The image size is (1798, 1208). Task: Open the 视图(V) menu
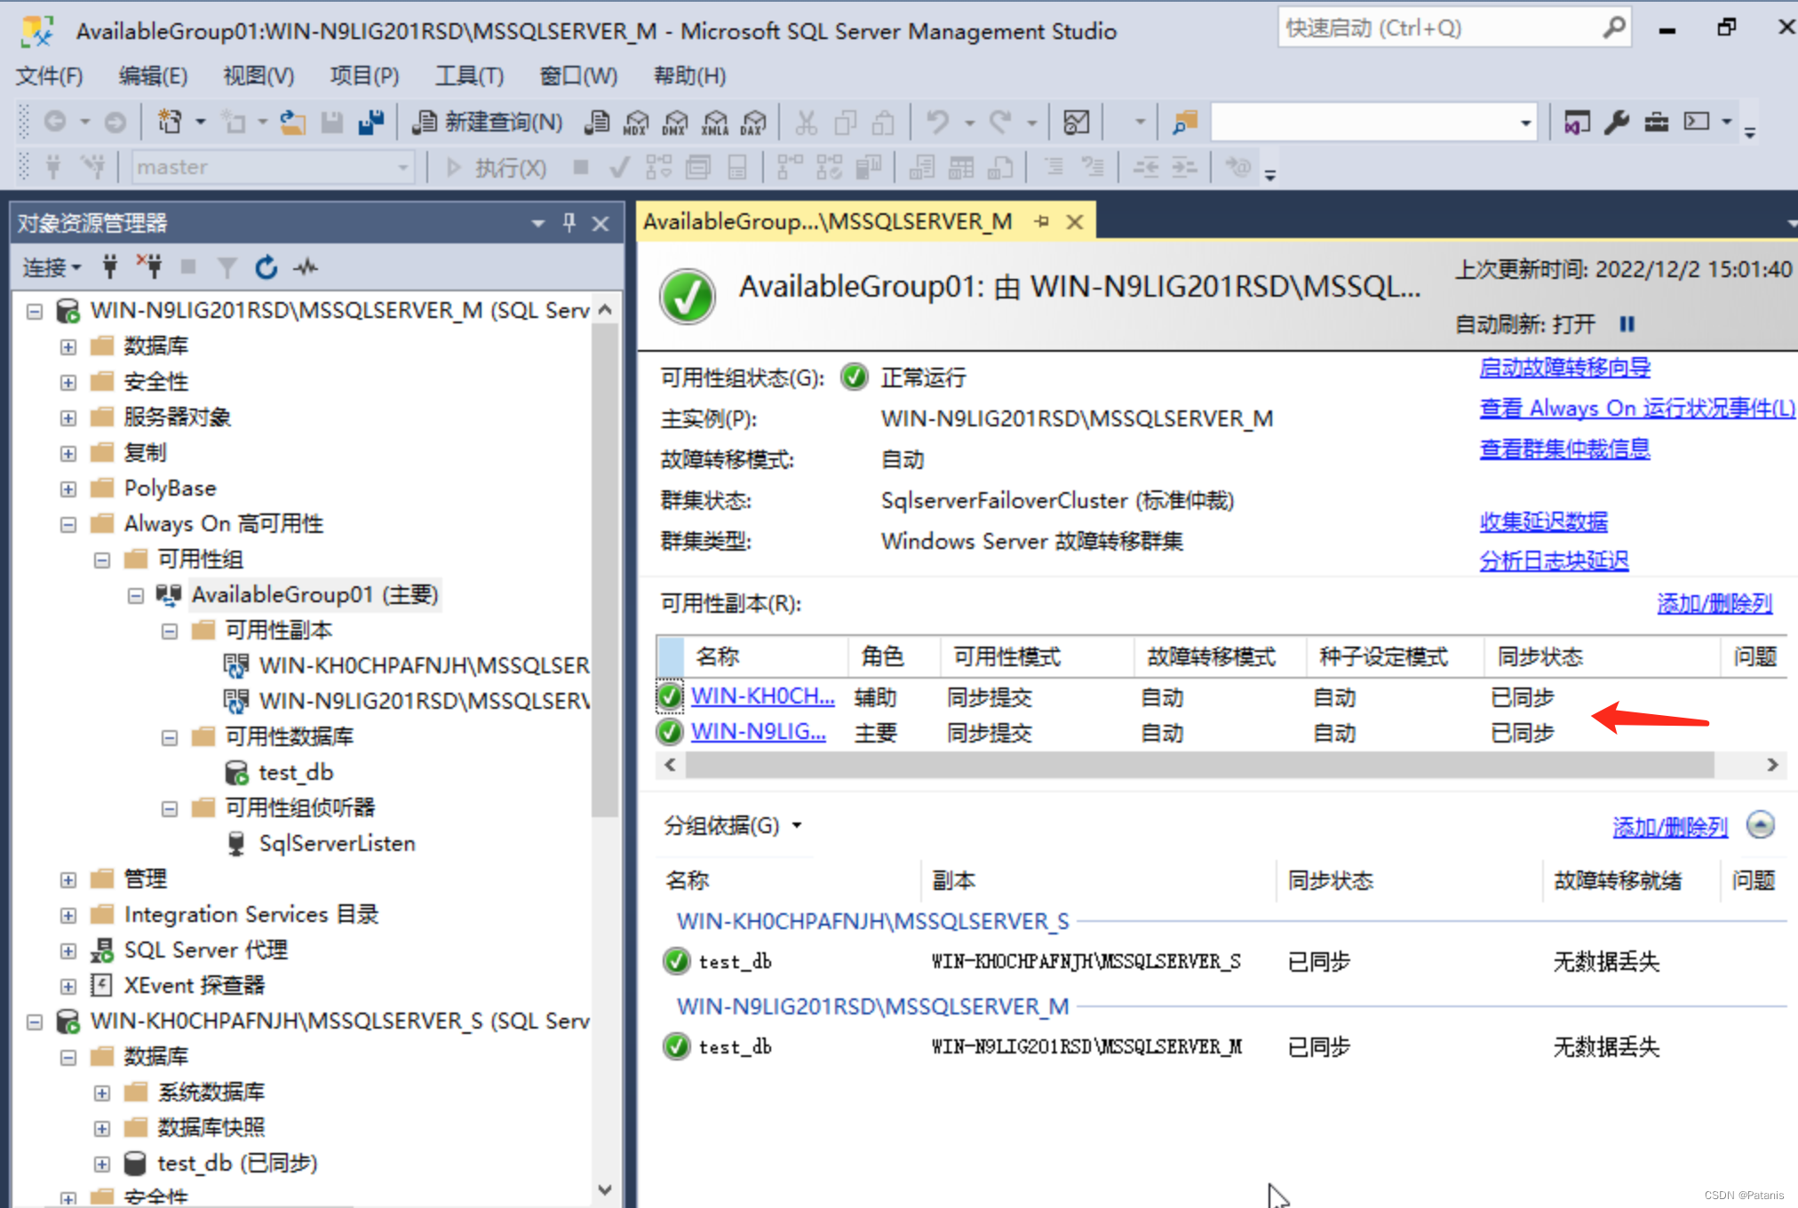tap(259, 76)
